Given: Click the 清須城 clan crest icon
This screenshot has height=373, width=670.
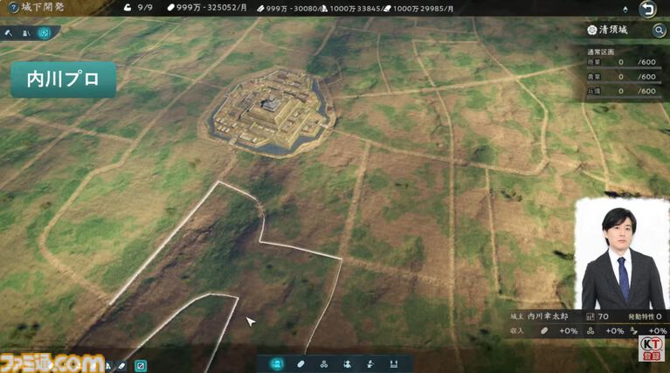Looking at the screenshot, I should 591,30.
